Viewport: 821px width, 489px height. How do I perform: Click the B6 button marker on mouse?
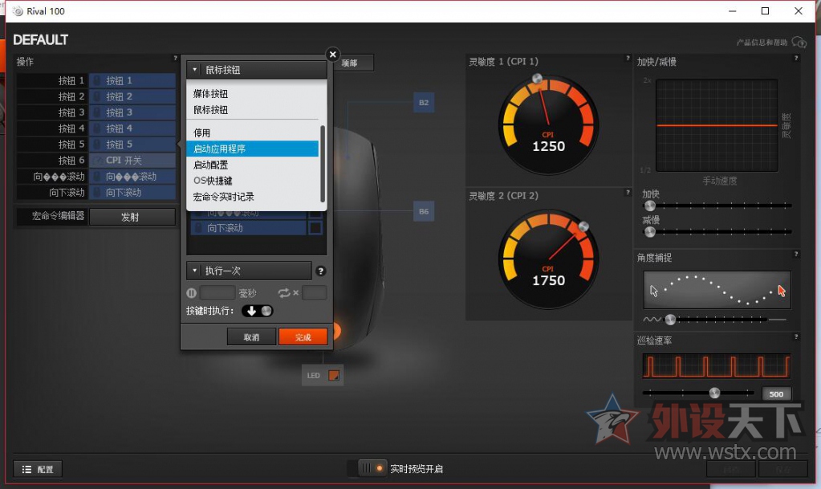424,211
